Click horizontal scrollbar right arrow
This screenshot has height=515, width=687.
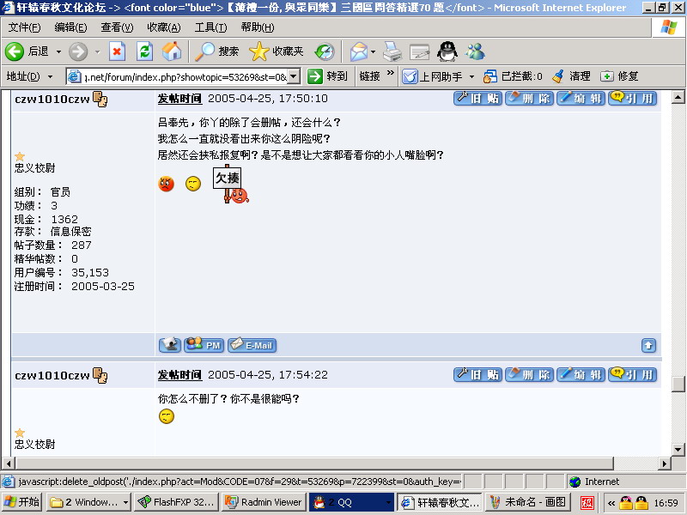(x=665, y=463)
